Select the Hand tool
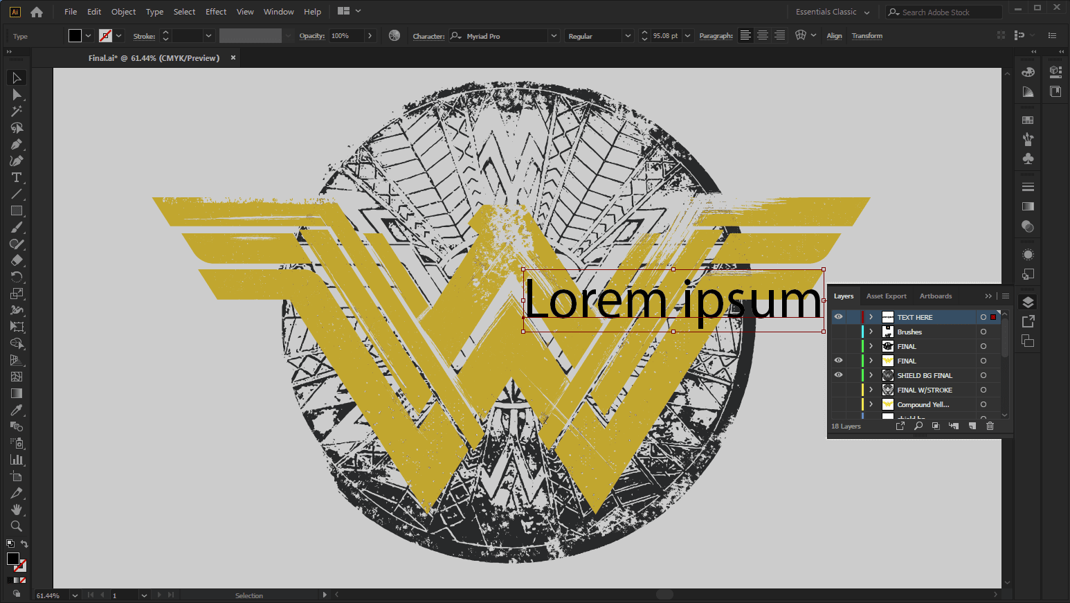1070x603 pixels. tap(17, 510)
